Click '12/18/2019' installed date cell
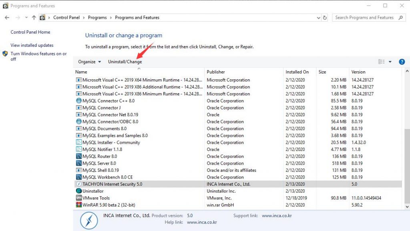This screenshot has height=231, width=410. [x=296, y=198]
